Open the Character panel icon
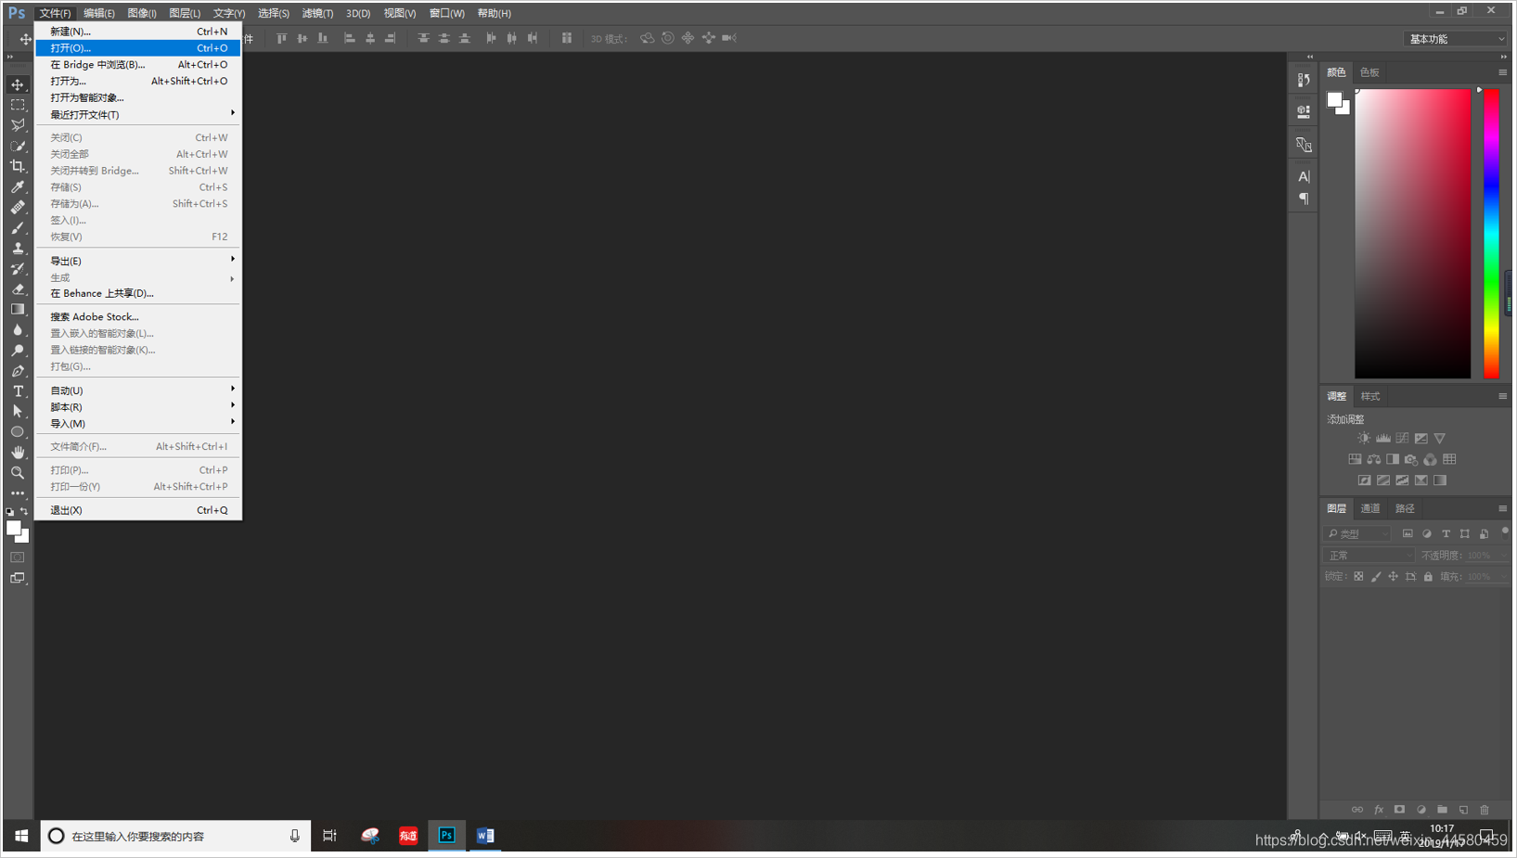 [x=1304, y=176]
